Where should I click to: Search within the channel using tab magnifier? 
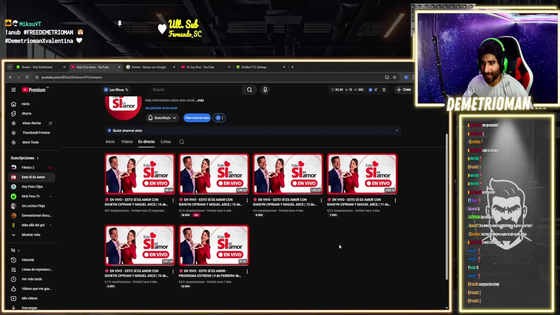point(182,142)
